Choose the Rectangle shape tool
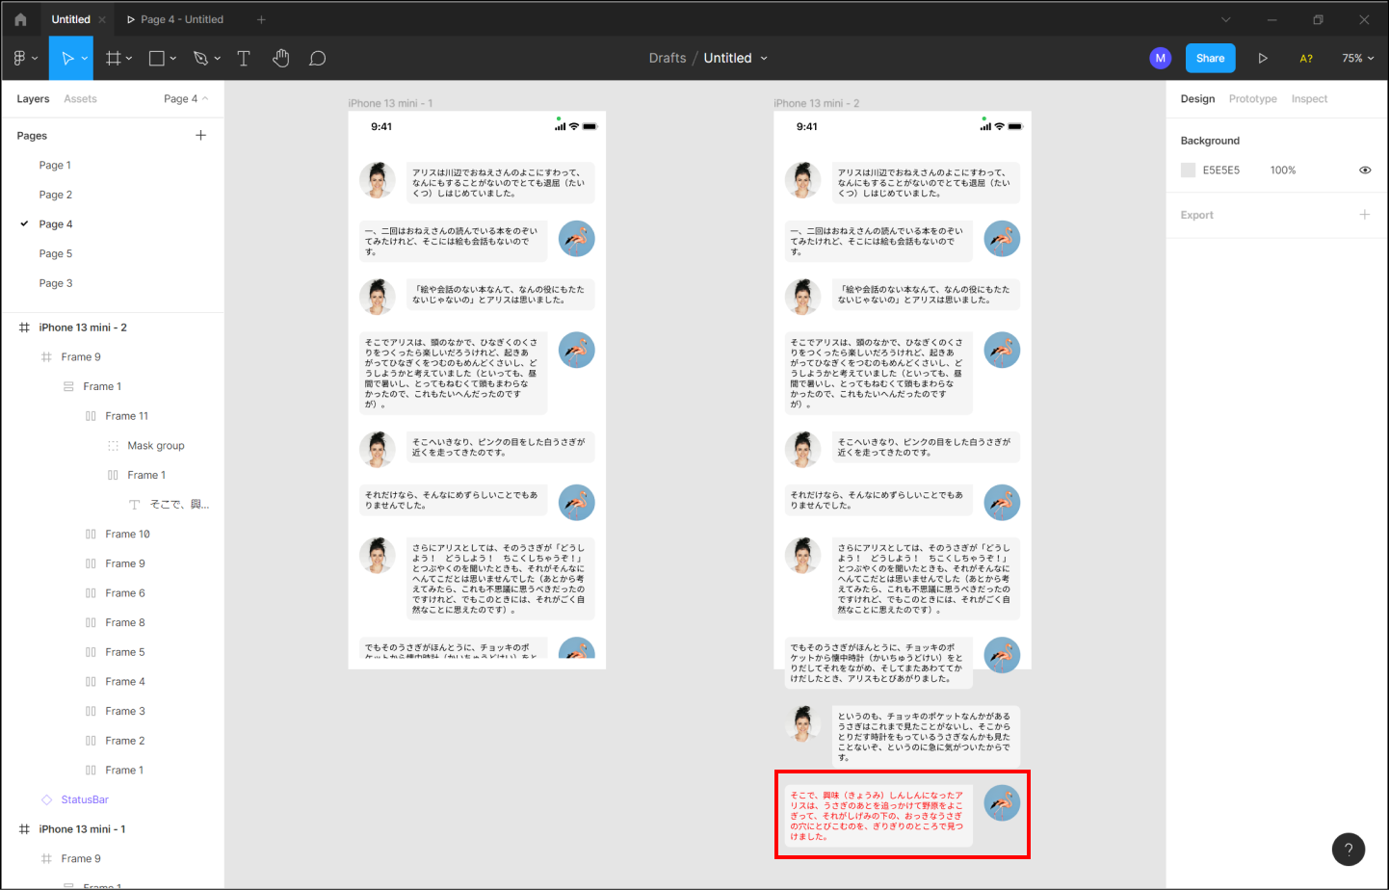The image size is (1389, 890). click(x=157, y=59)
